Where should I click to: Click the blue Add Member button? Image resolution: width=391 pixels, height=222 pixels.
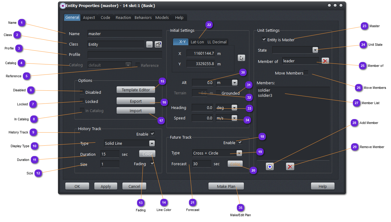tap(270, 166)
